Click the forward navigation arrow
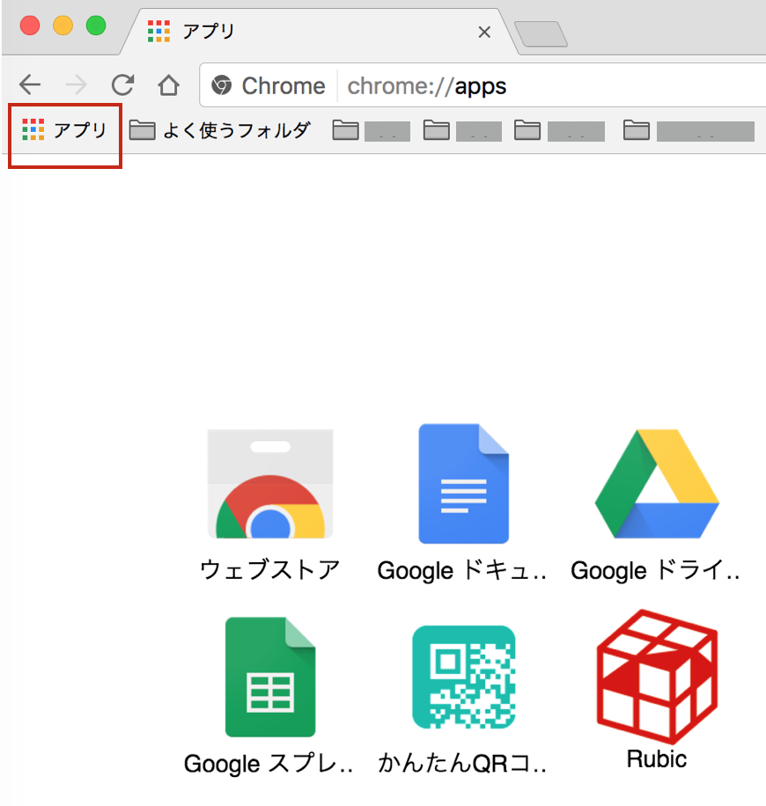The height and width of the screenshot is (806, 766). 76,85
